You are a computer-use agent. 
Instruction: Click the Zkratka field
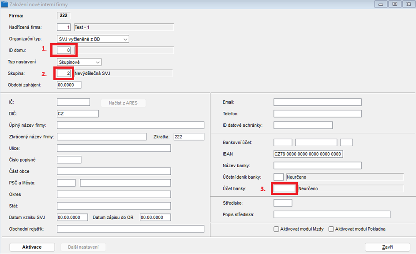[x=189, y=136]
